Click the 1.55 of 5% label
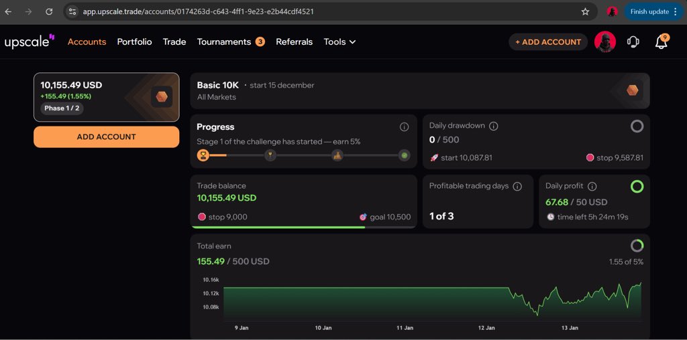 tap(626, 262)
